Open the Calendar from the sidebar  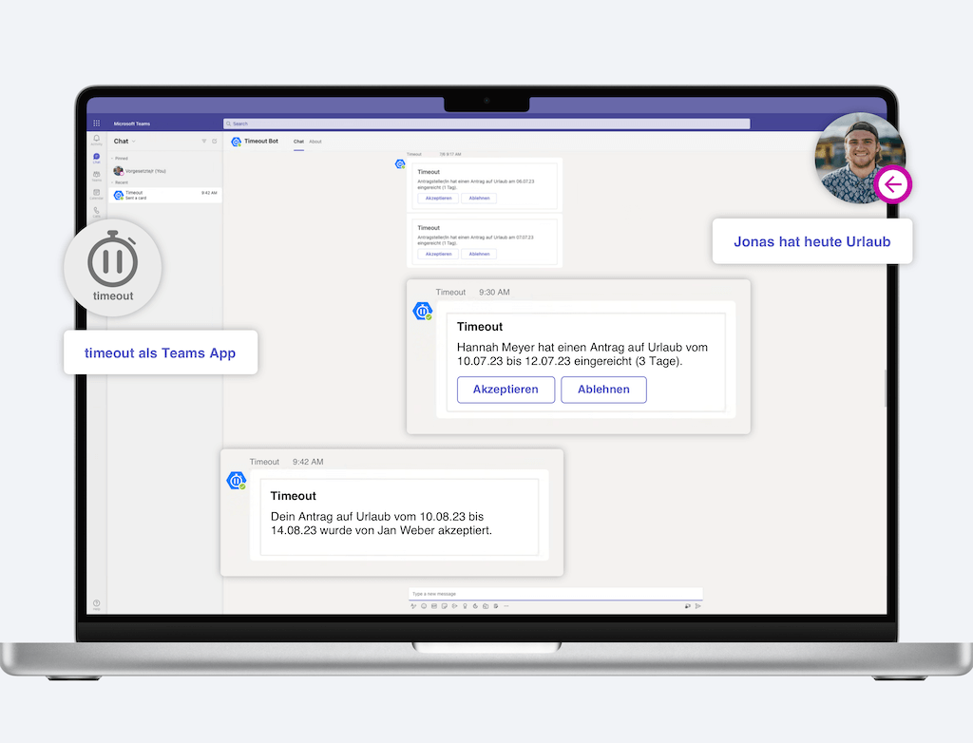96,194
